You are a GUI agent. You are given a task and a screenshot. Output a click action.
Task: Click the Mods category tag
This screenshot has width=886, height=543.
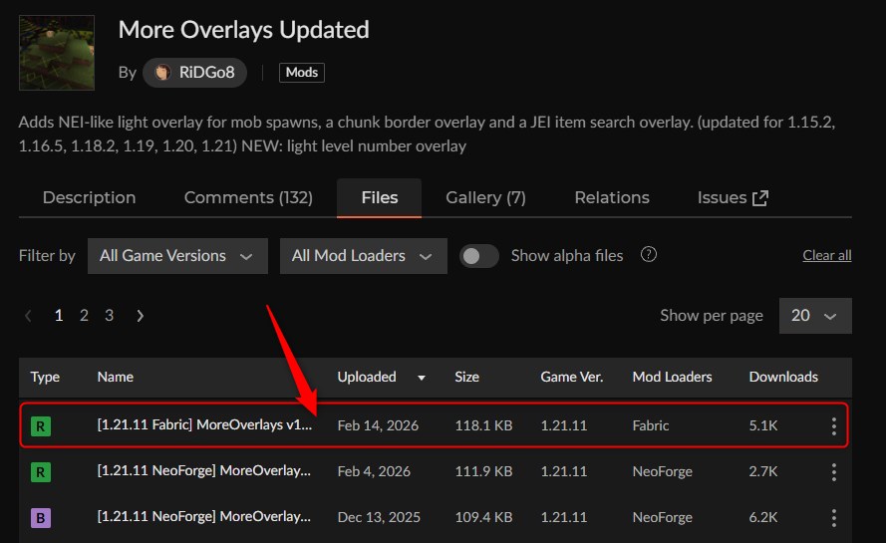302,73
